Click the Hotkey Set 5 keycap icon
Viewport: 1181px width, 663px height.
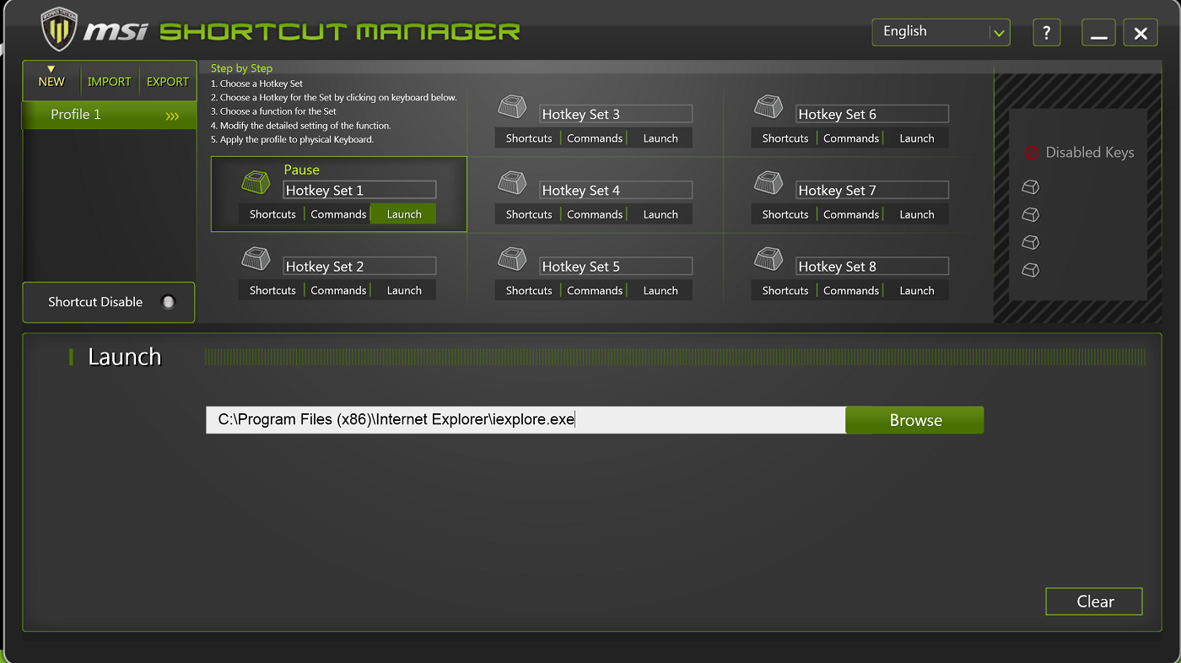(x=512, y=257)
